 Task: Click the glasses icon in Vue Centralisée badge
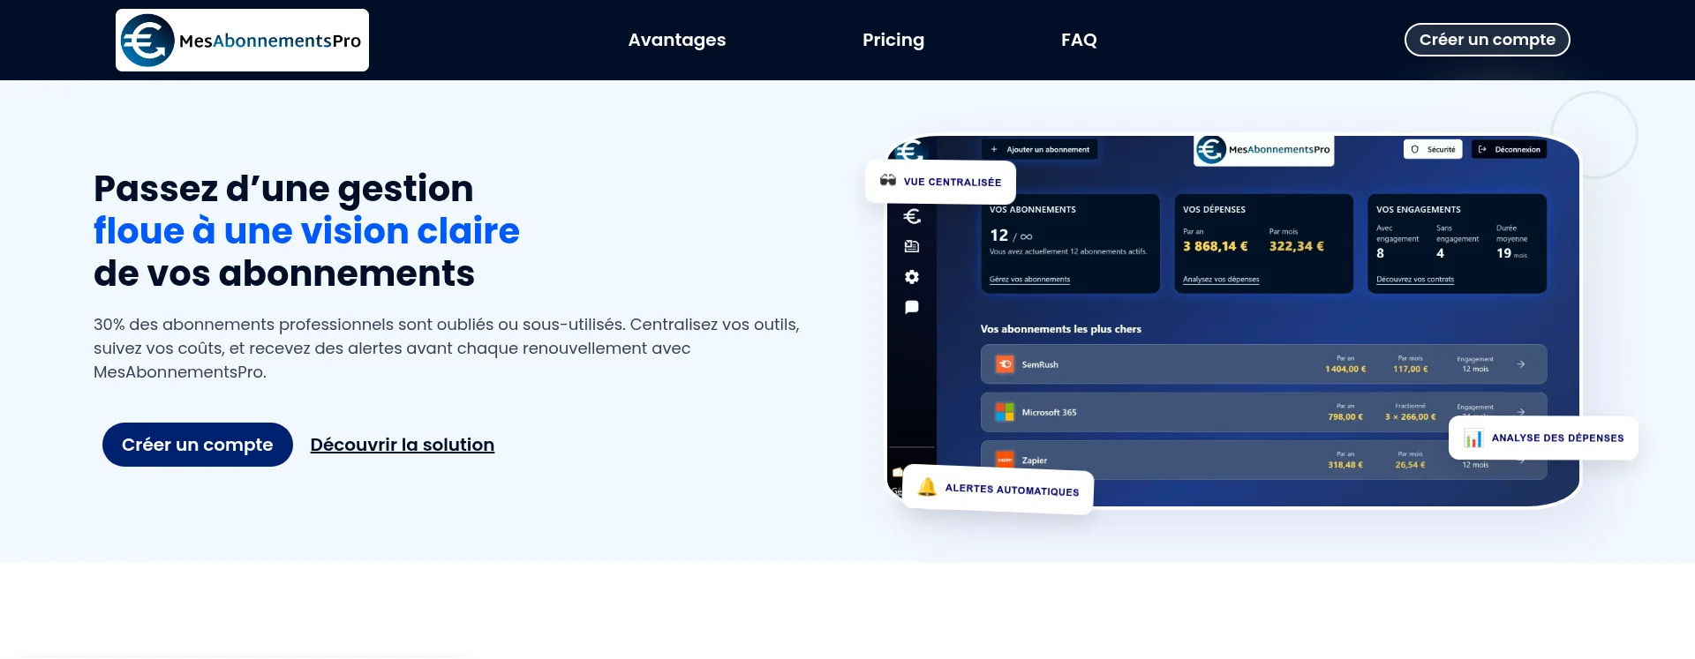click(x=887, y=180)
